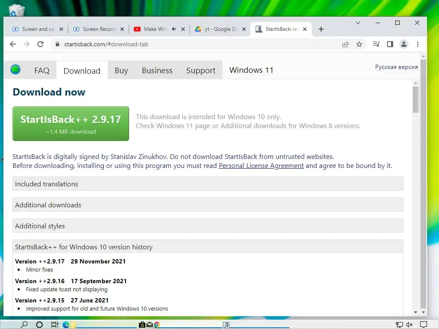Expand Included translations section
Screen dimensions: 439x329
pyautogui.click(x=208, y=184)
